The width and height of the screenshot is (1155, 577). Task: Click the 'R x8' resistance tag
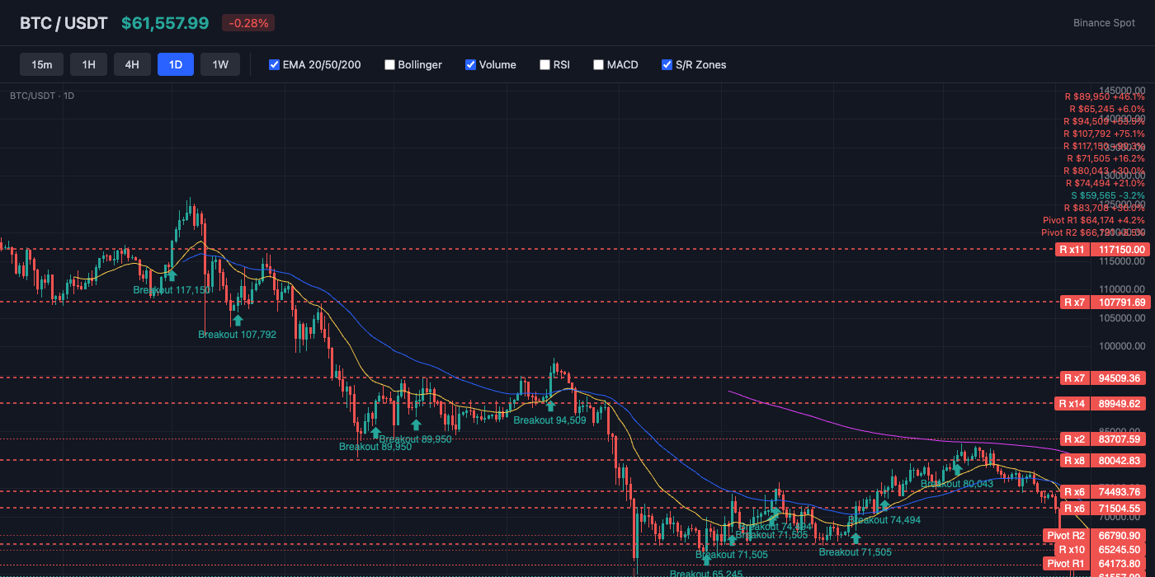[1074, 461]
